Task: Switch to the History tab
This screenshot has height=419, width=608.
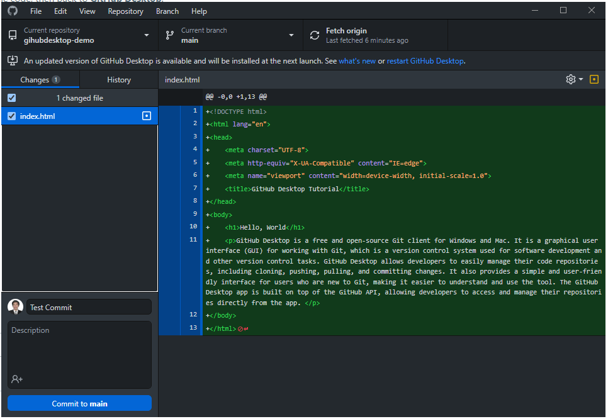Action: point(119,79)
